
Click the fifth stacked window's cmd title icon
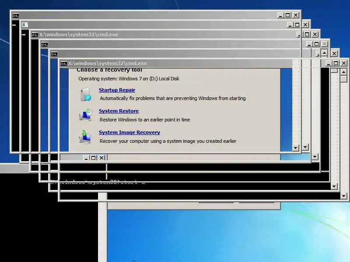[x=54, y=54]
